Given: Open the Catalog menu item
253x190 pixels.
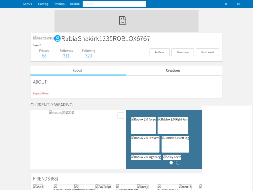Looking at the screenshot, I should point(43,4).
